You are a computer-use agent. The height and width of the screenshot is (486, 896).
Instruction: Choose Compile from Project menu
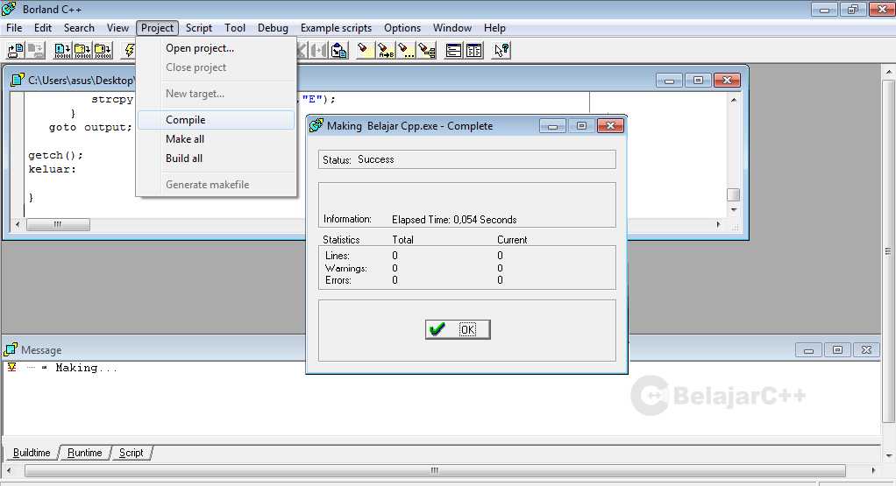pos(217,120)
